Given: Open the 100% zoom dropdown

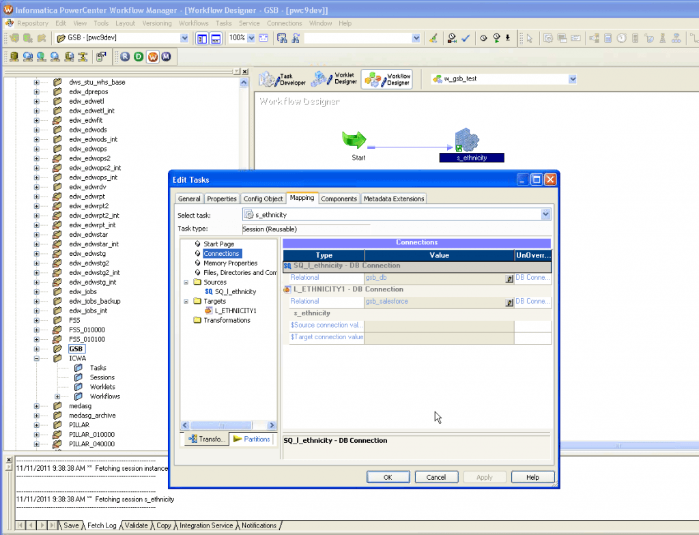Looking at the screenshot, I should (x=251, y=38).
